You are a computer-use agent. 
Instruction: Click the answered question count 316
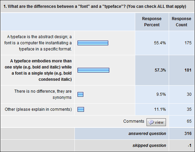[188, 134]
